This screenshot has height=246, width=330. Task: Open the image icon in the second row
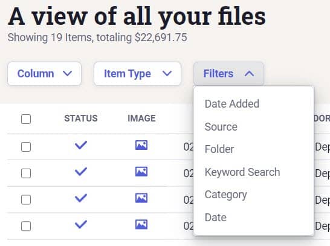pyautogui.click(x=141, y=172)
